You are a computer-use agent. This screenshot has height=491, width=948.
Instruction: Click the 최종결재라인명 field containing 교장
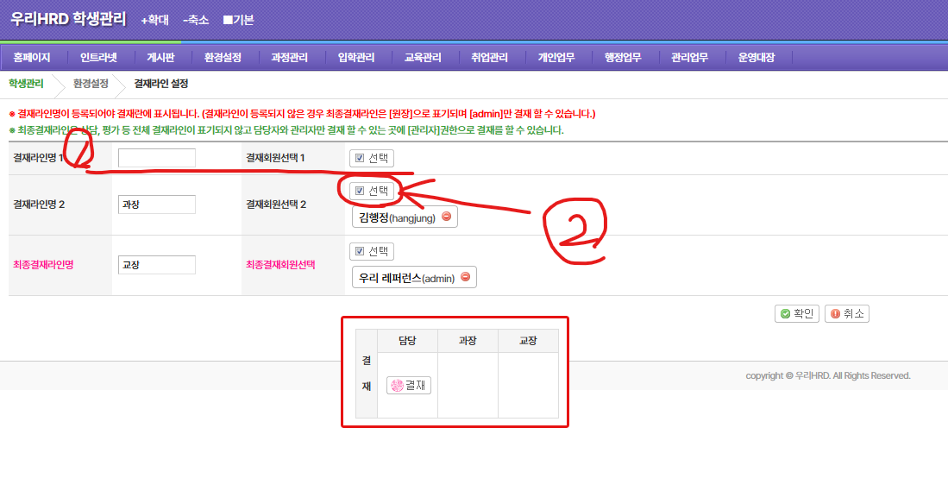point(157,265)
